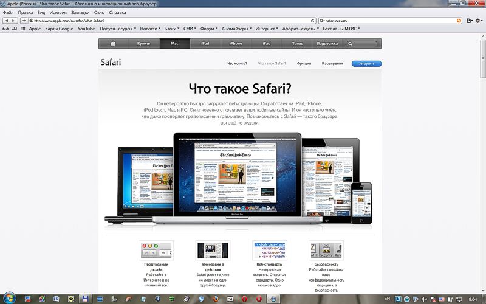This screenshot has width=486, height=304.
Task: Click the search field with 'safari скачать'
Action: [x=390, y=21]
